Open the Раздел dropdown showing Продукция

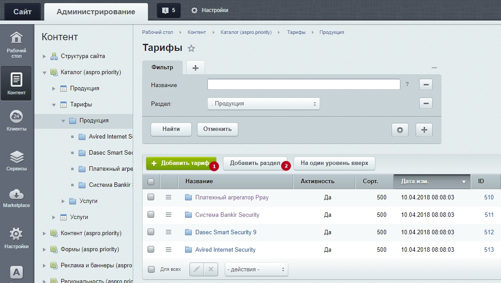pyautogui.click(x=264, y=104)
